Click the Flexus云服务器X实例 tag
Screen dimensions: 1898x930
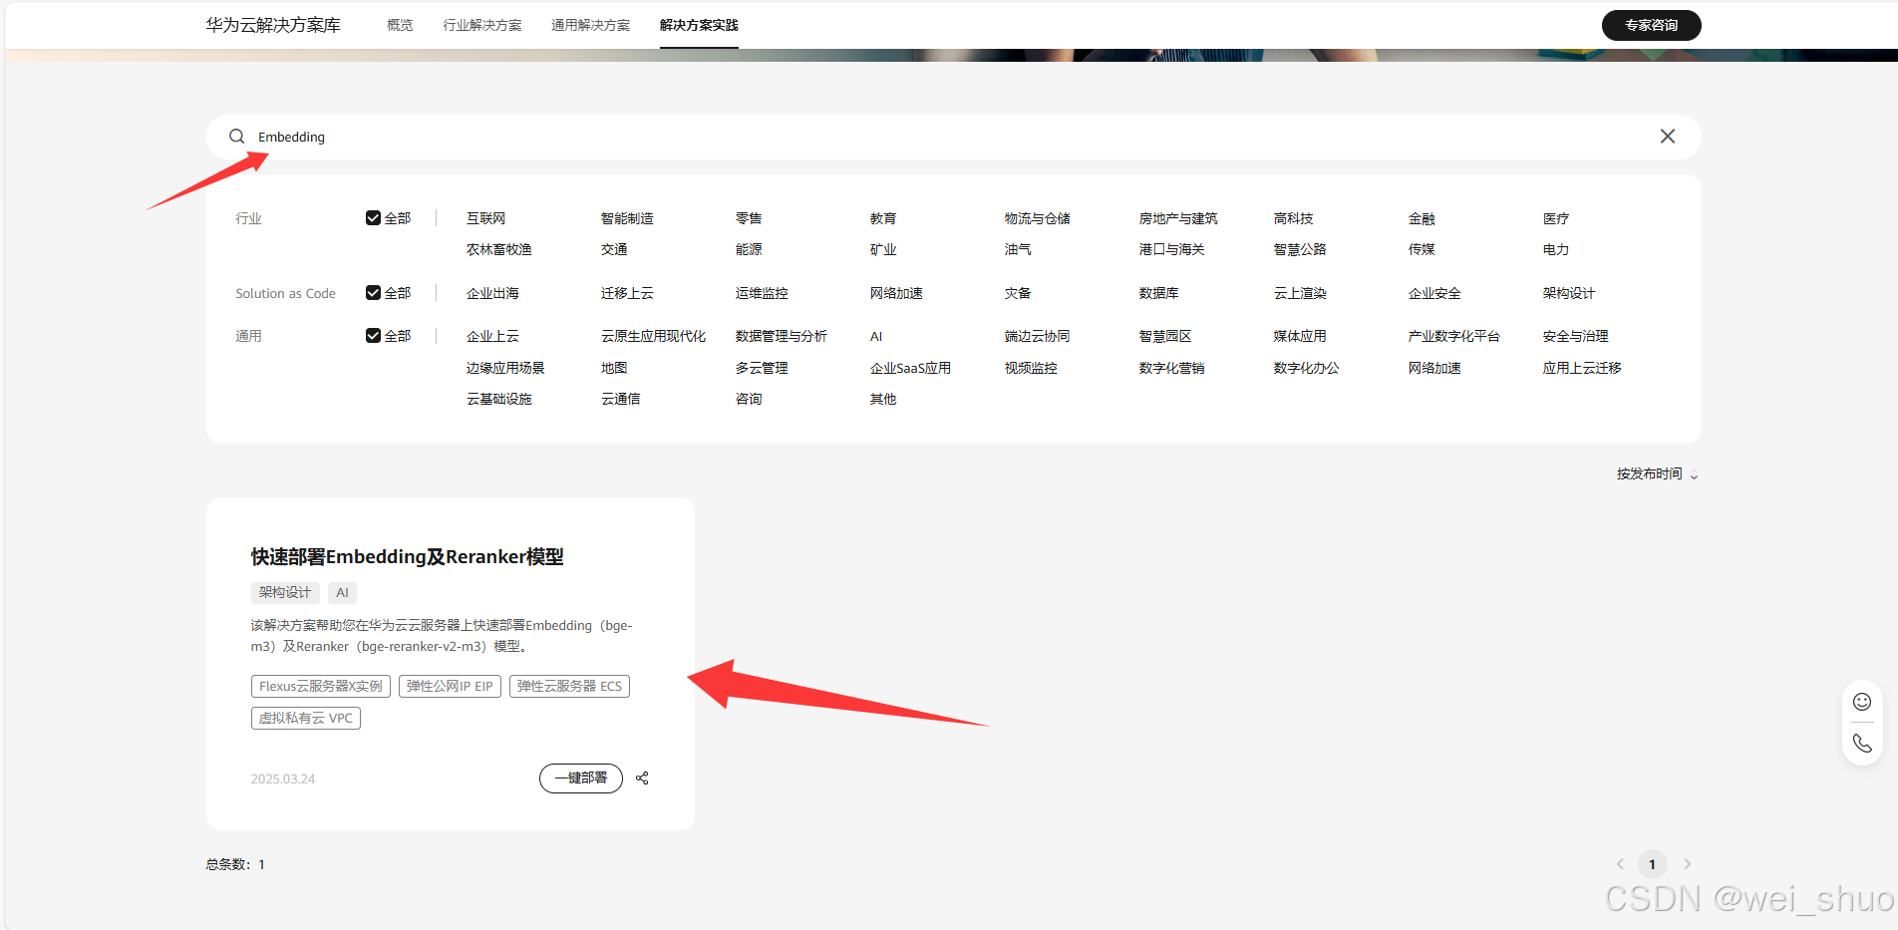(x=321, y=686)
